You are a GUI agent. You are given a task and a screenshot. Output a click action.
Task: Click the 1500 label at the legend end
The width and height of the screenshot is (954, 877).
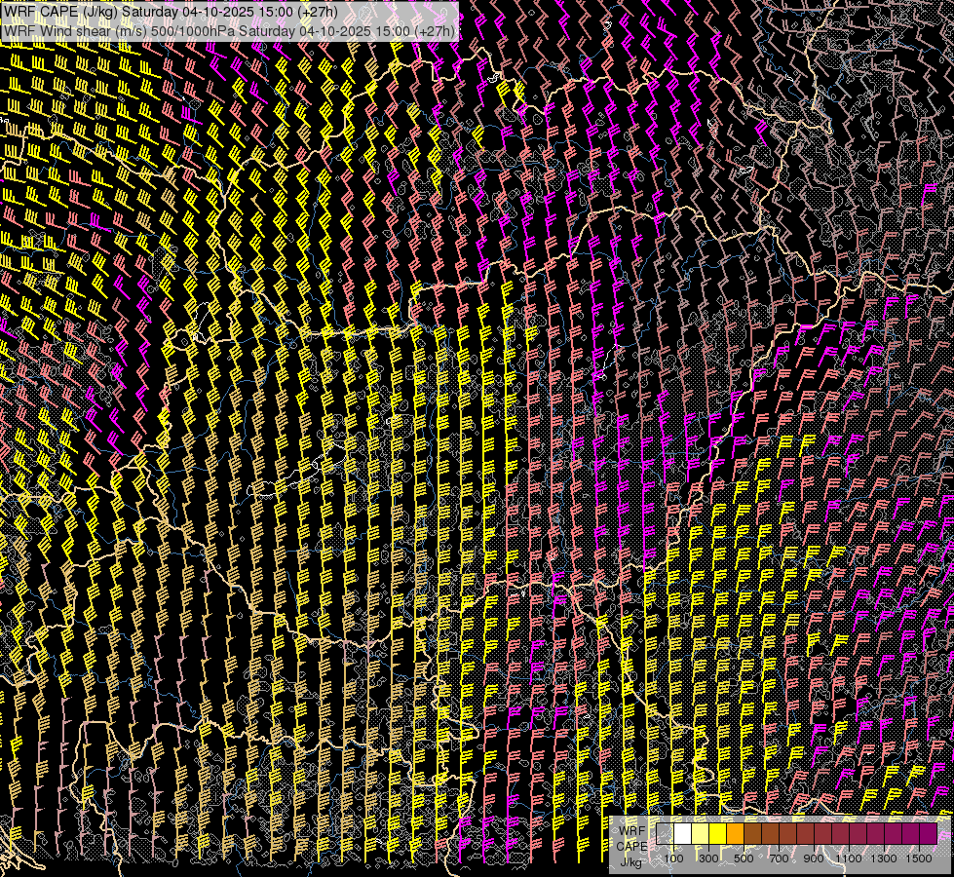coord(919,858)
